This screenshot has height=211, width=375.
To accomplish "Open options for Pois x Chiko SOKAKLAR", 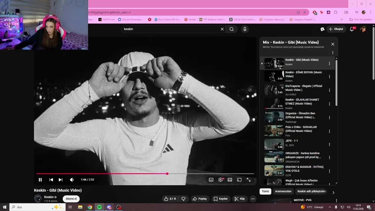I will coord(329,131).
